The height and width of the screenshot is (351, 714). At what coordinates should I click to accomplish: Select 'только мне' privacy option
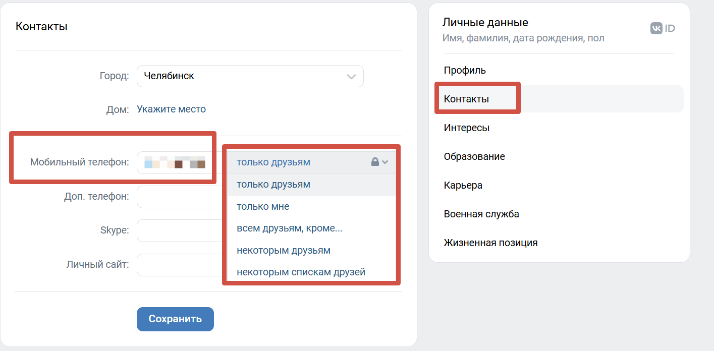coord(263,206)
